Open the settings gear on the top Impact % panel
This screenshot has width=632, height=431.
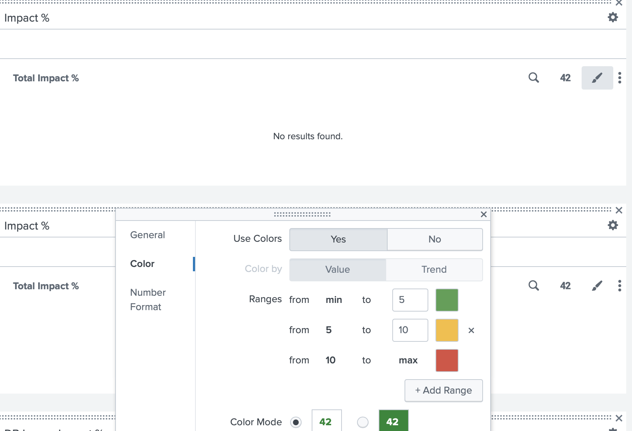pyautogui.click(x=613, y=17)
